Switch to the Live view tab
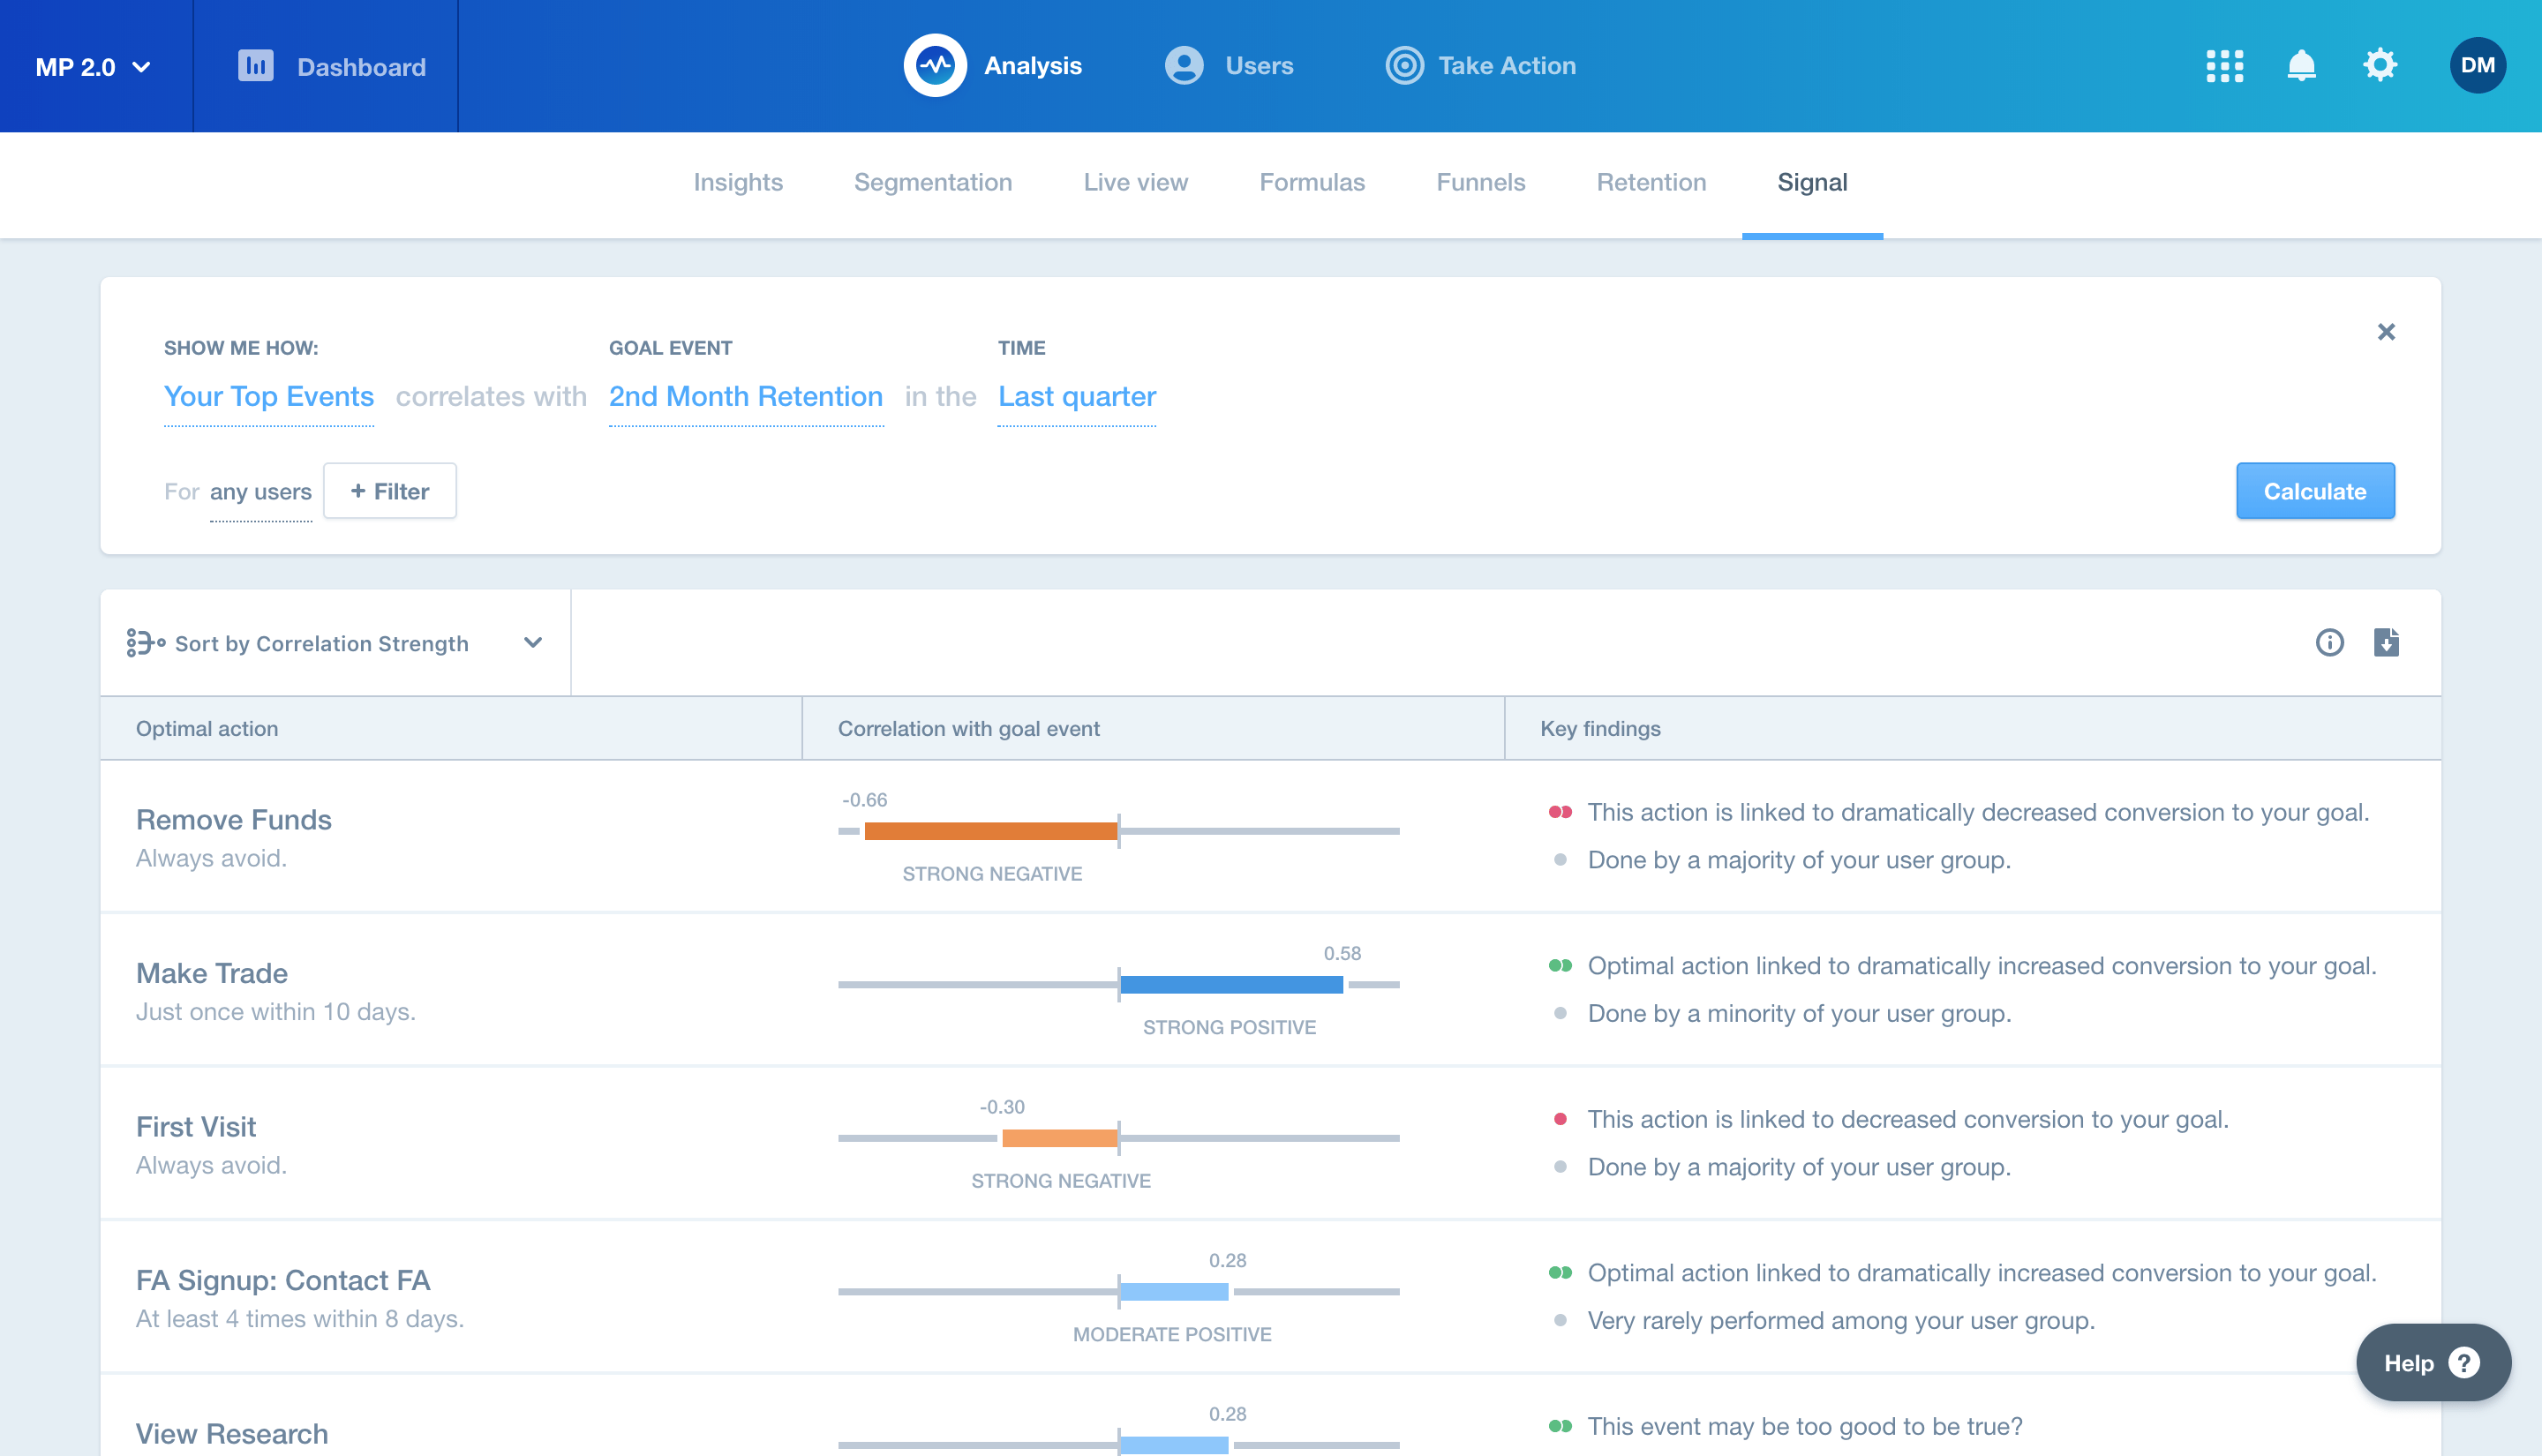 point(1135,182)
